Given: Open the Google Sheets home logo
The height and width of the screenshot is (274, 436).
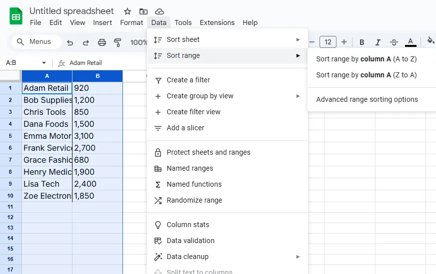Looking at the screenshot, I should (16, 16).
